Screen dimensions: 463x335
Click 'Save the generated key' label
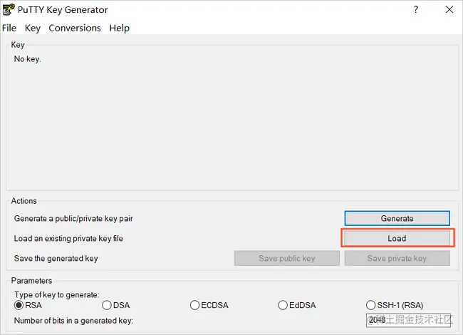(x=56, y=259)
